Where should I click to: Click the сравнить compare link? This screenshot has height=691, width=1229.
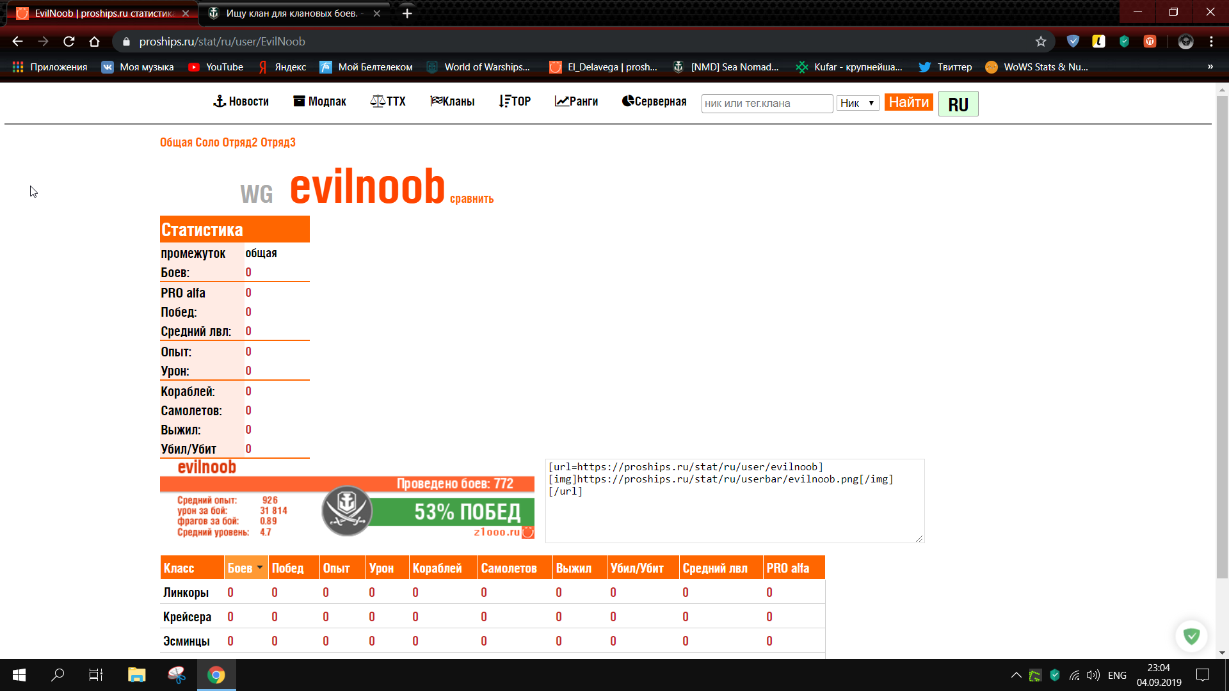pyautogui.click(x=472, y=198)
